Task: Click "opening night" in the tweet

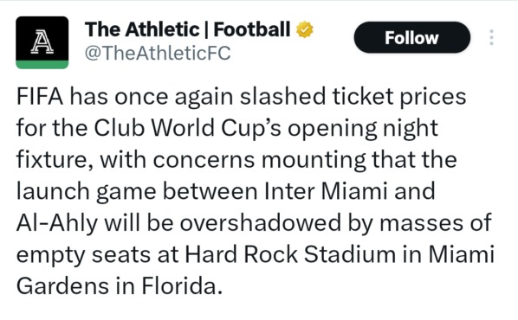Action: 363,130
